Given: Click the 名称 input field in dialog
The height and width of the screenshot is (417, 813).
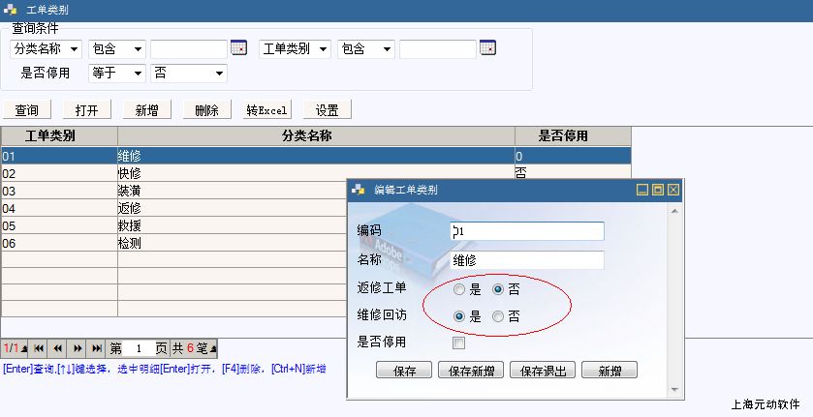Looking at the screenshot, I should (527, 260).
